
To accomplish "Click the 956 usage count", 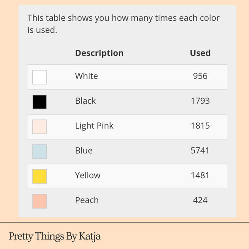I will pyautogui.click(x=200, y=76).
